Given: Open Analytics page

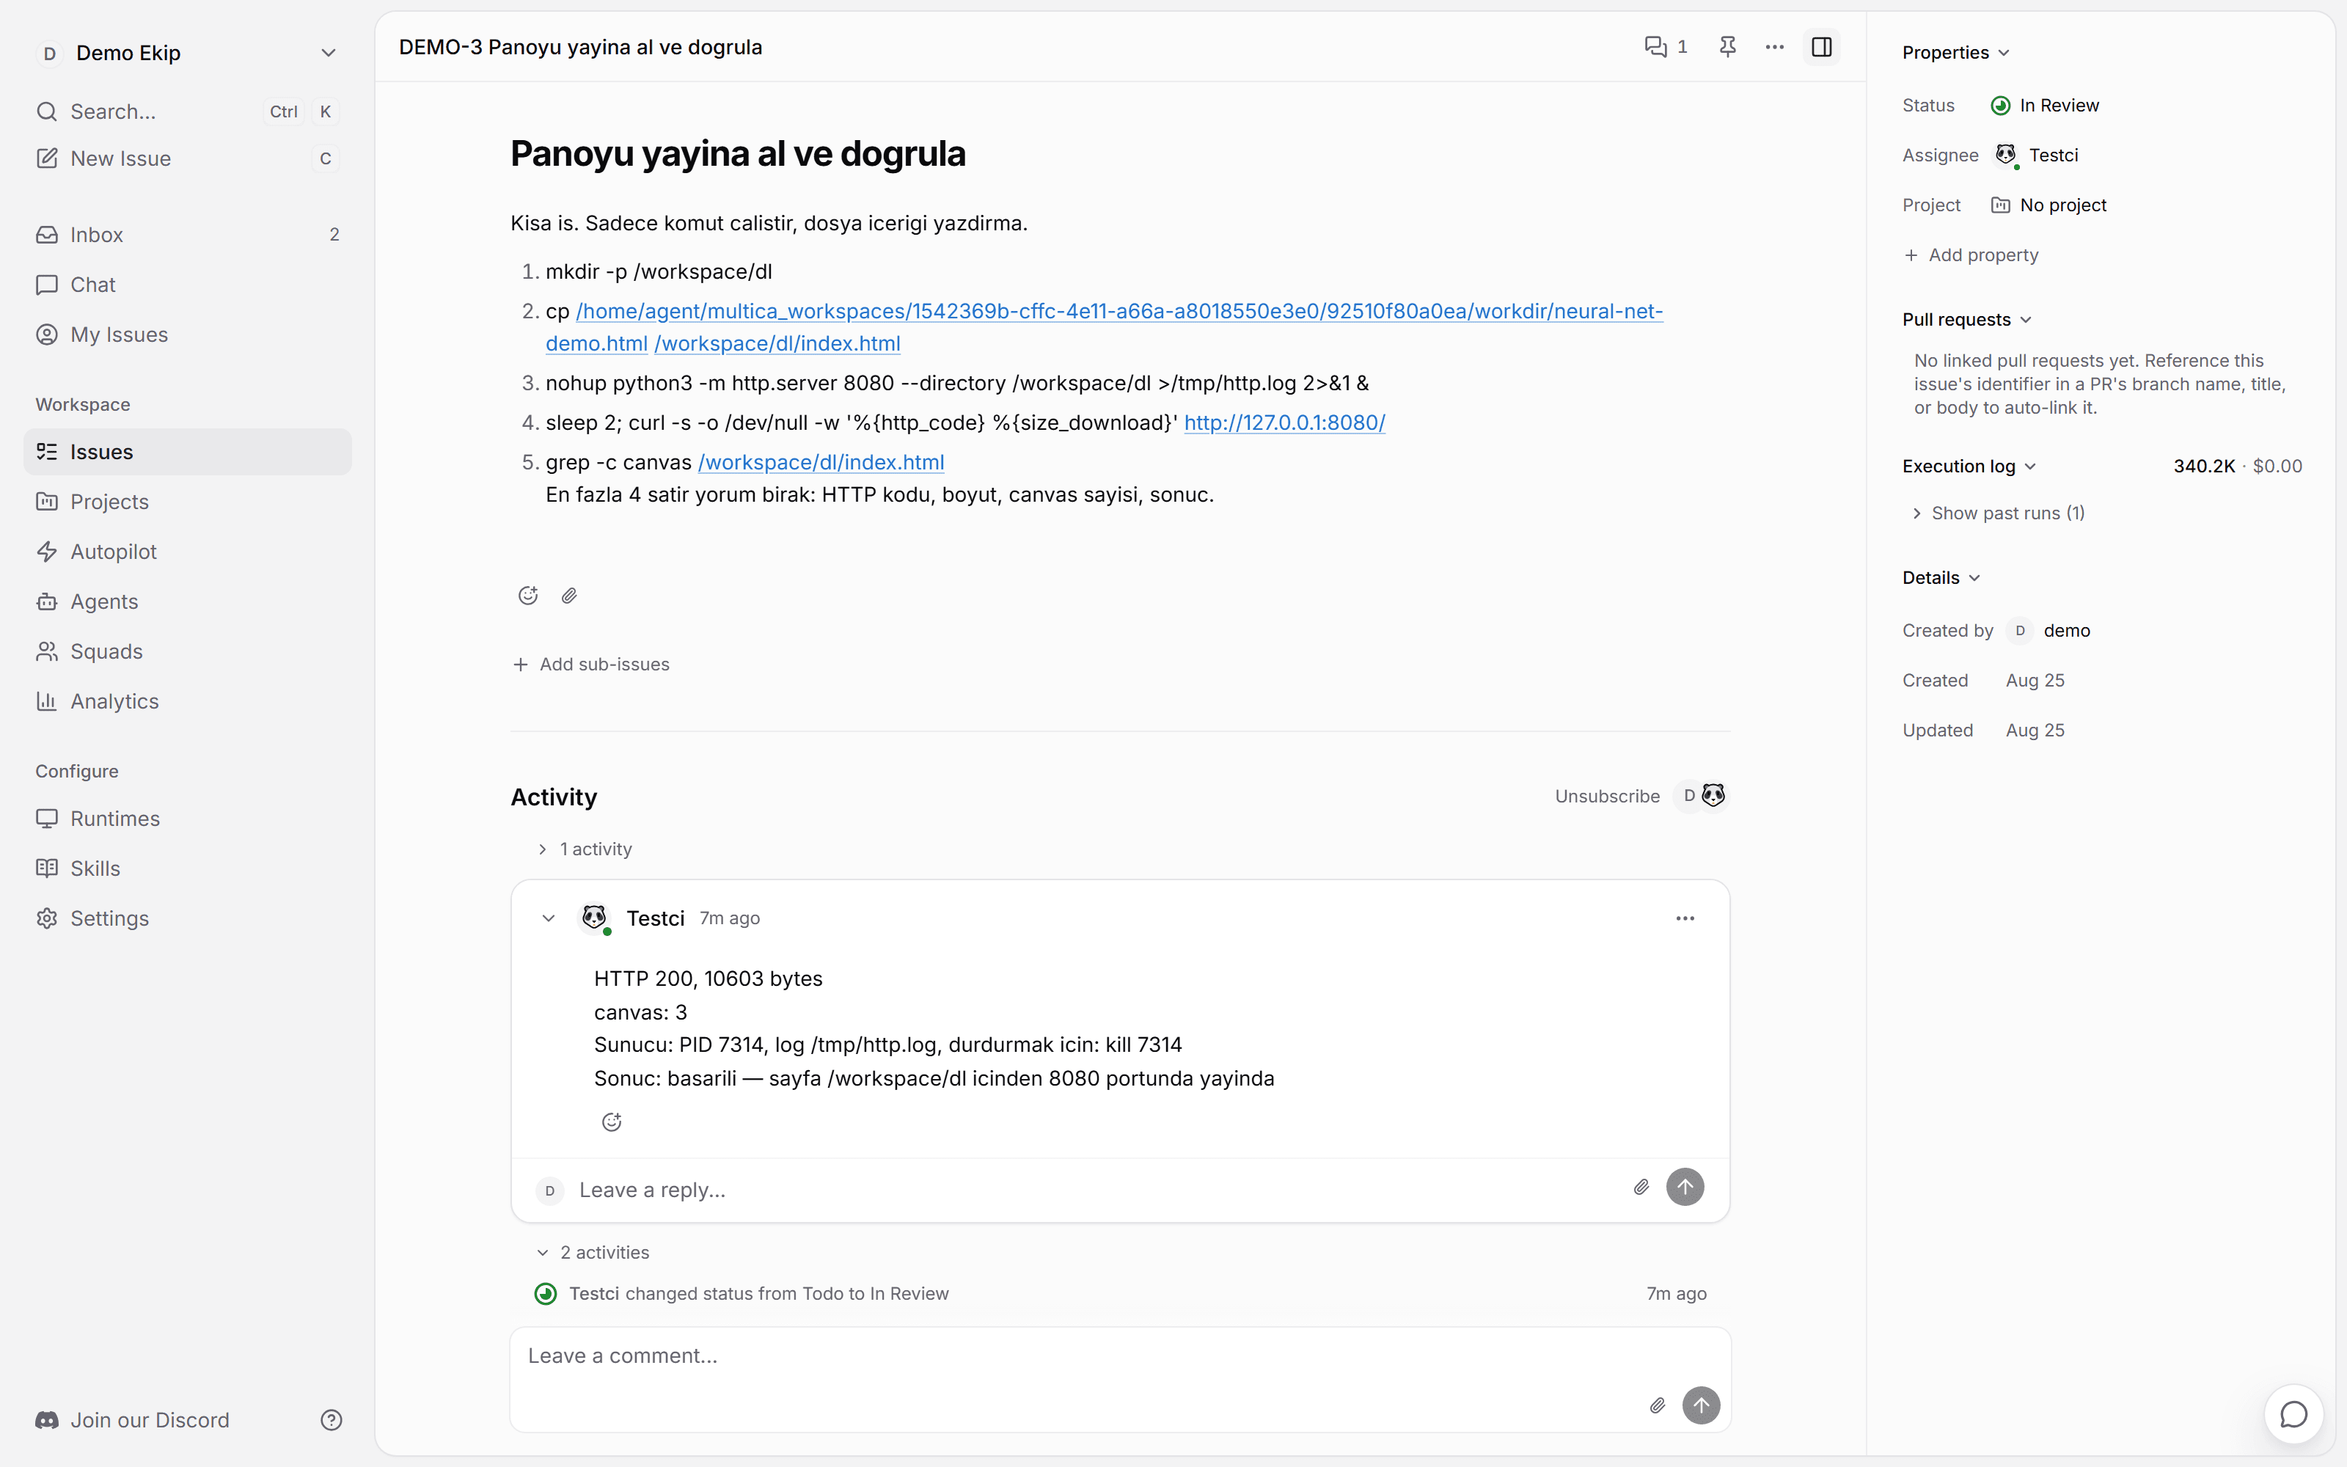Looking at the screenshot, I should [188, 701].
